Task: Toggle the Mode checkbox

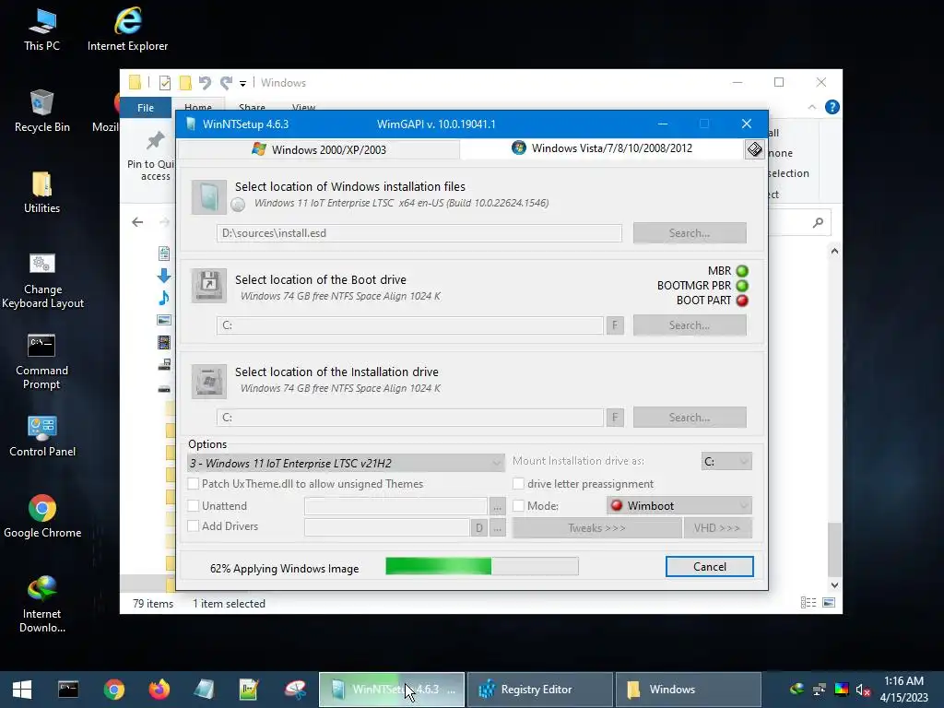Action: coord(518,506)
